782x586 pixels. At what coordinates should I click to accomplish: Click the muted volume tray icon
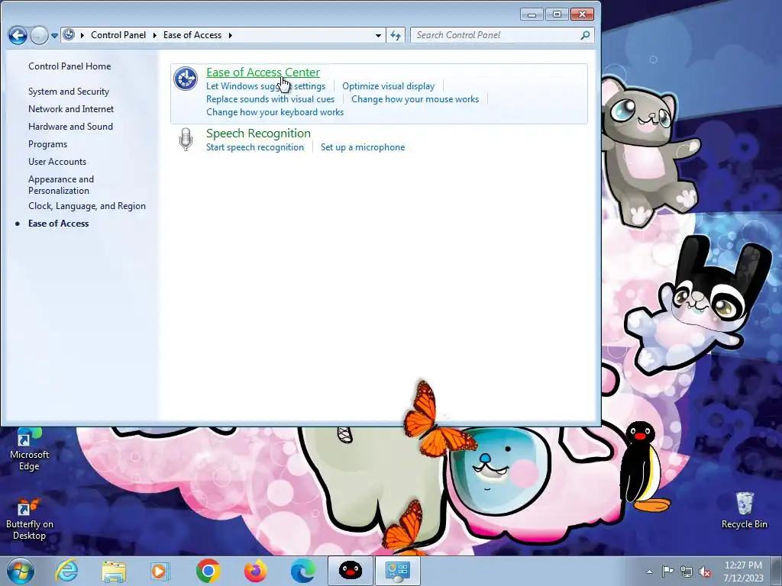click(705, 572)
